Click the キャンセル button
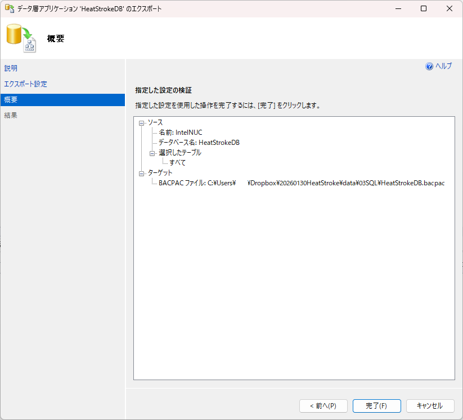 pos(429,406)
